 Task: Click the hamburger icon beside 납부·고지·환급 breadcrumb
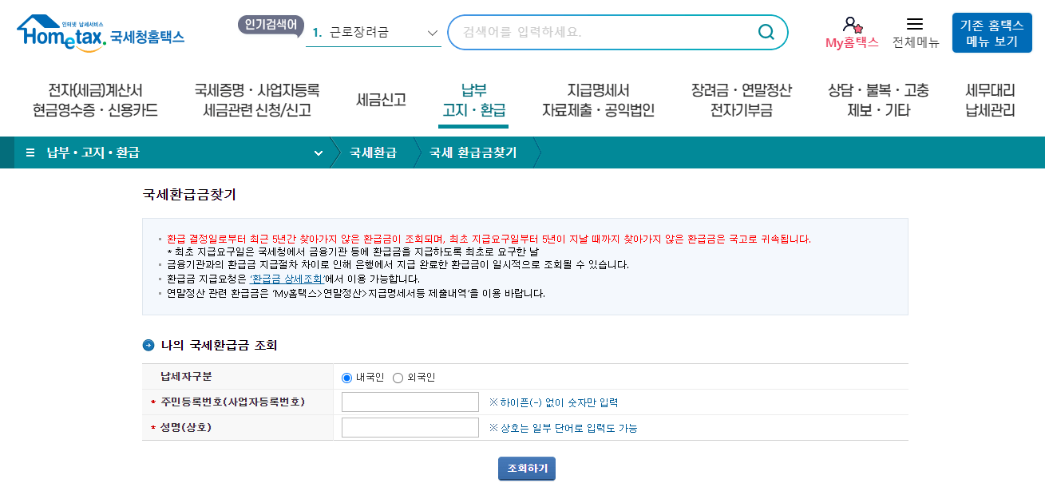click(x=30, y=152)
